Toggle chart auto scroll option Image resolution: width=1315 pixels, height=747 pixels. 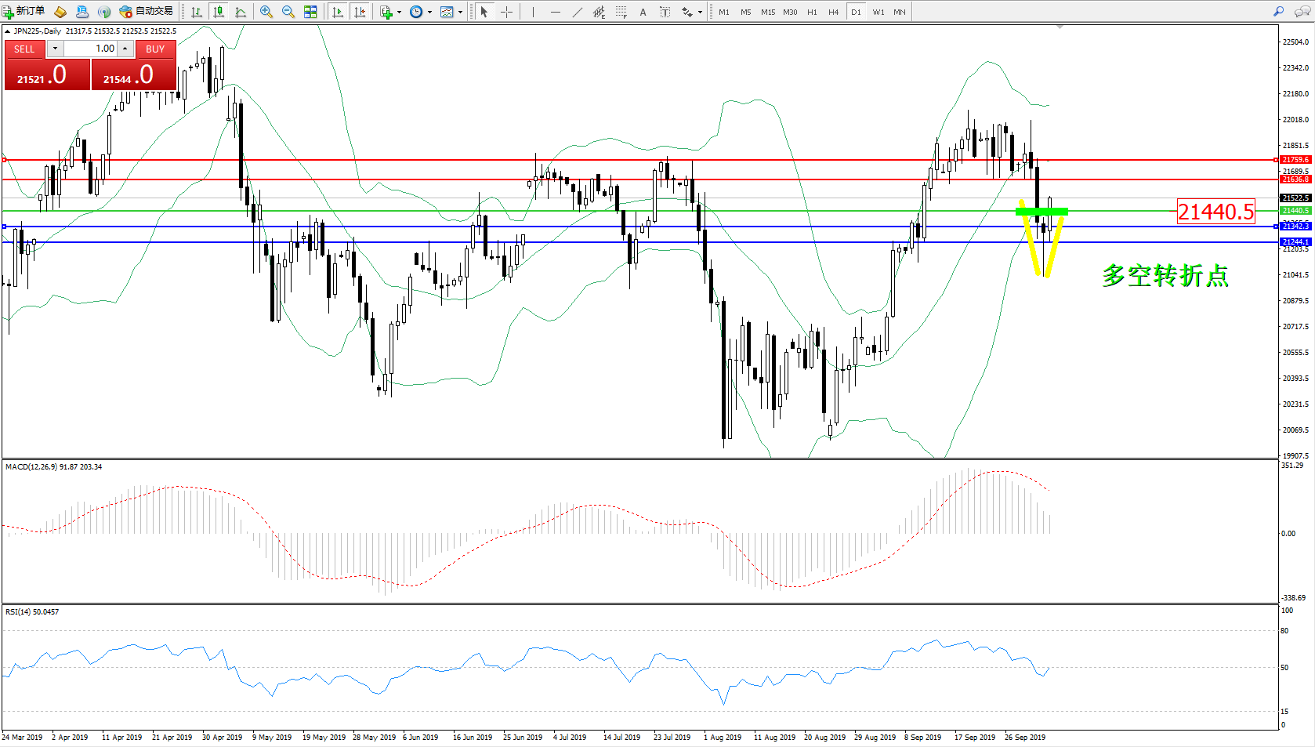(338, 12)
